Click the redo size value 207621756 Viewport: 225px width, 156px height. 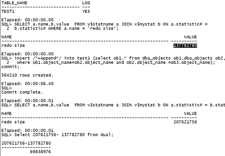(185, 122)
